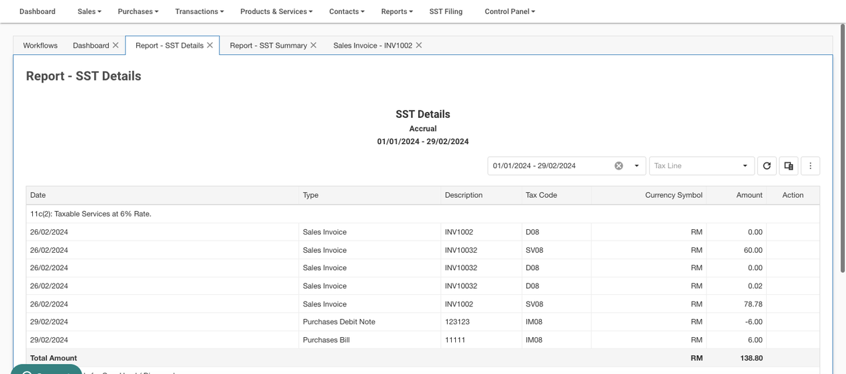The width and height of the screenshot is (846, 374).
Task: Close the Report - SST Summary tab
Action: [314, 46]
